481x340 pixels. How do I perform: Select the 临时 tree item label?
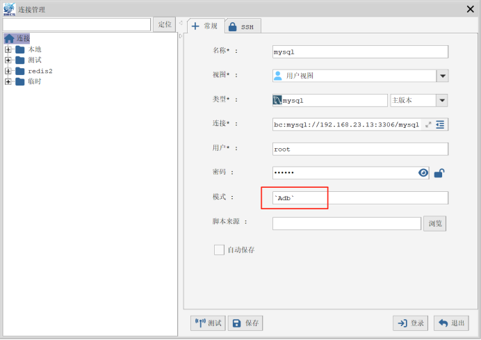(35, 81)
